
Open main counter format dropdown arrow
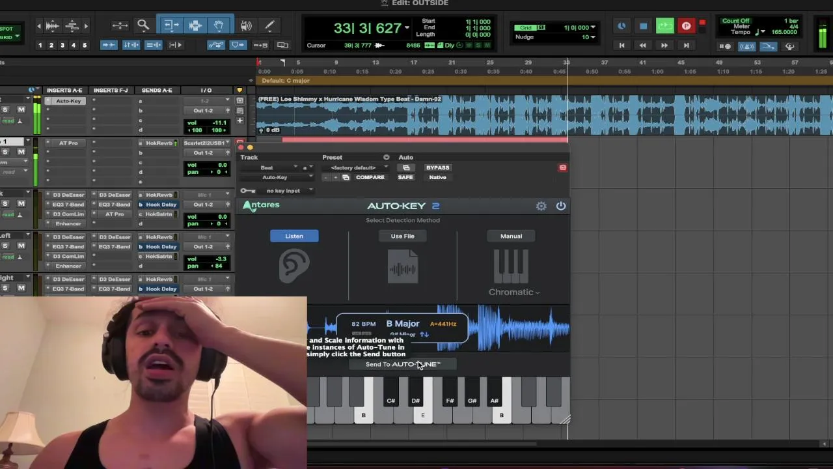click(407, 28)
